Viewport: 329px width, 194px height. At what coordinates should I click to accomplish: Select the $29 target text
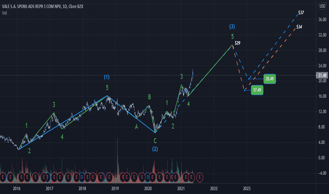pos(238,43)
